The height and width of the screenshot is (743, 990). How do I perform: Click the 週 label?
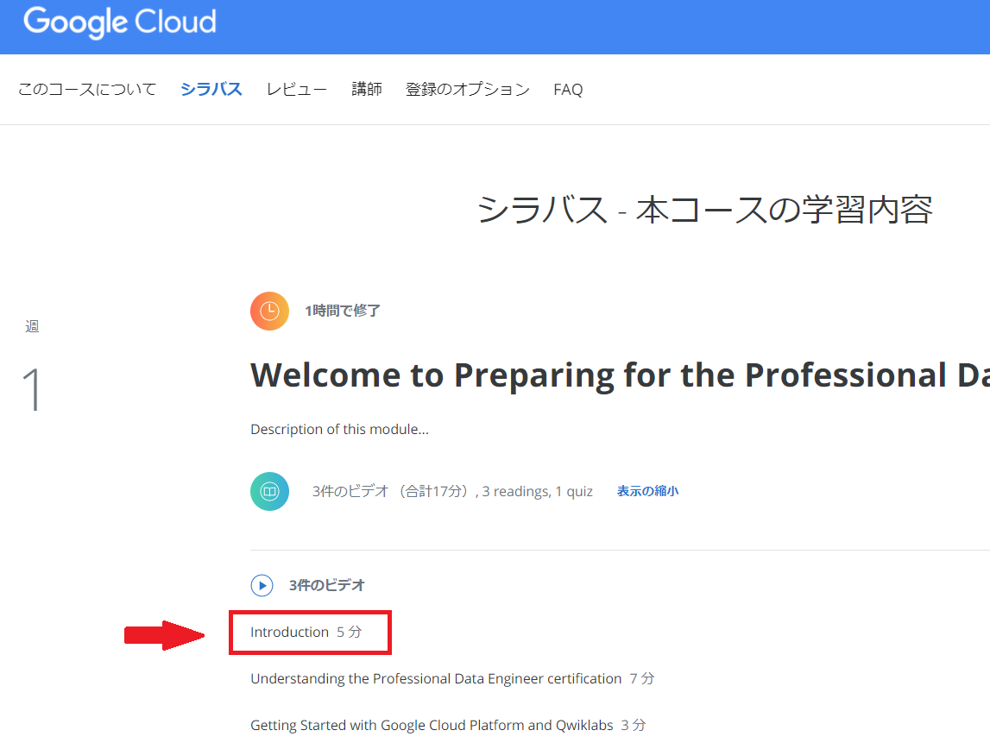pyautogui.click(x=32, y=326)
